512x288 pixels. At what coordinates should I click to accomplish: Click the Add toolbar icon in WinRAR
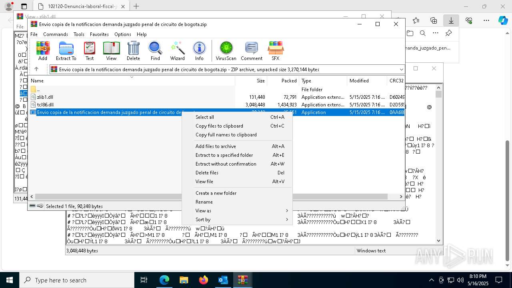[x=43, y=51]
